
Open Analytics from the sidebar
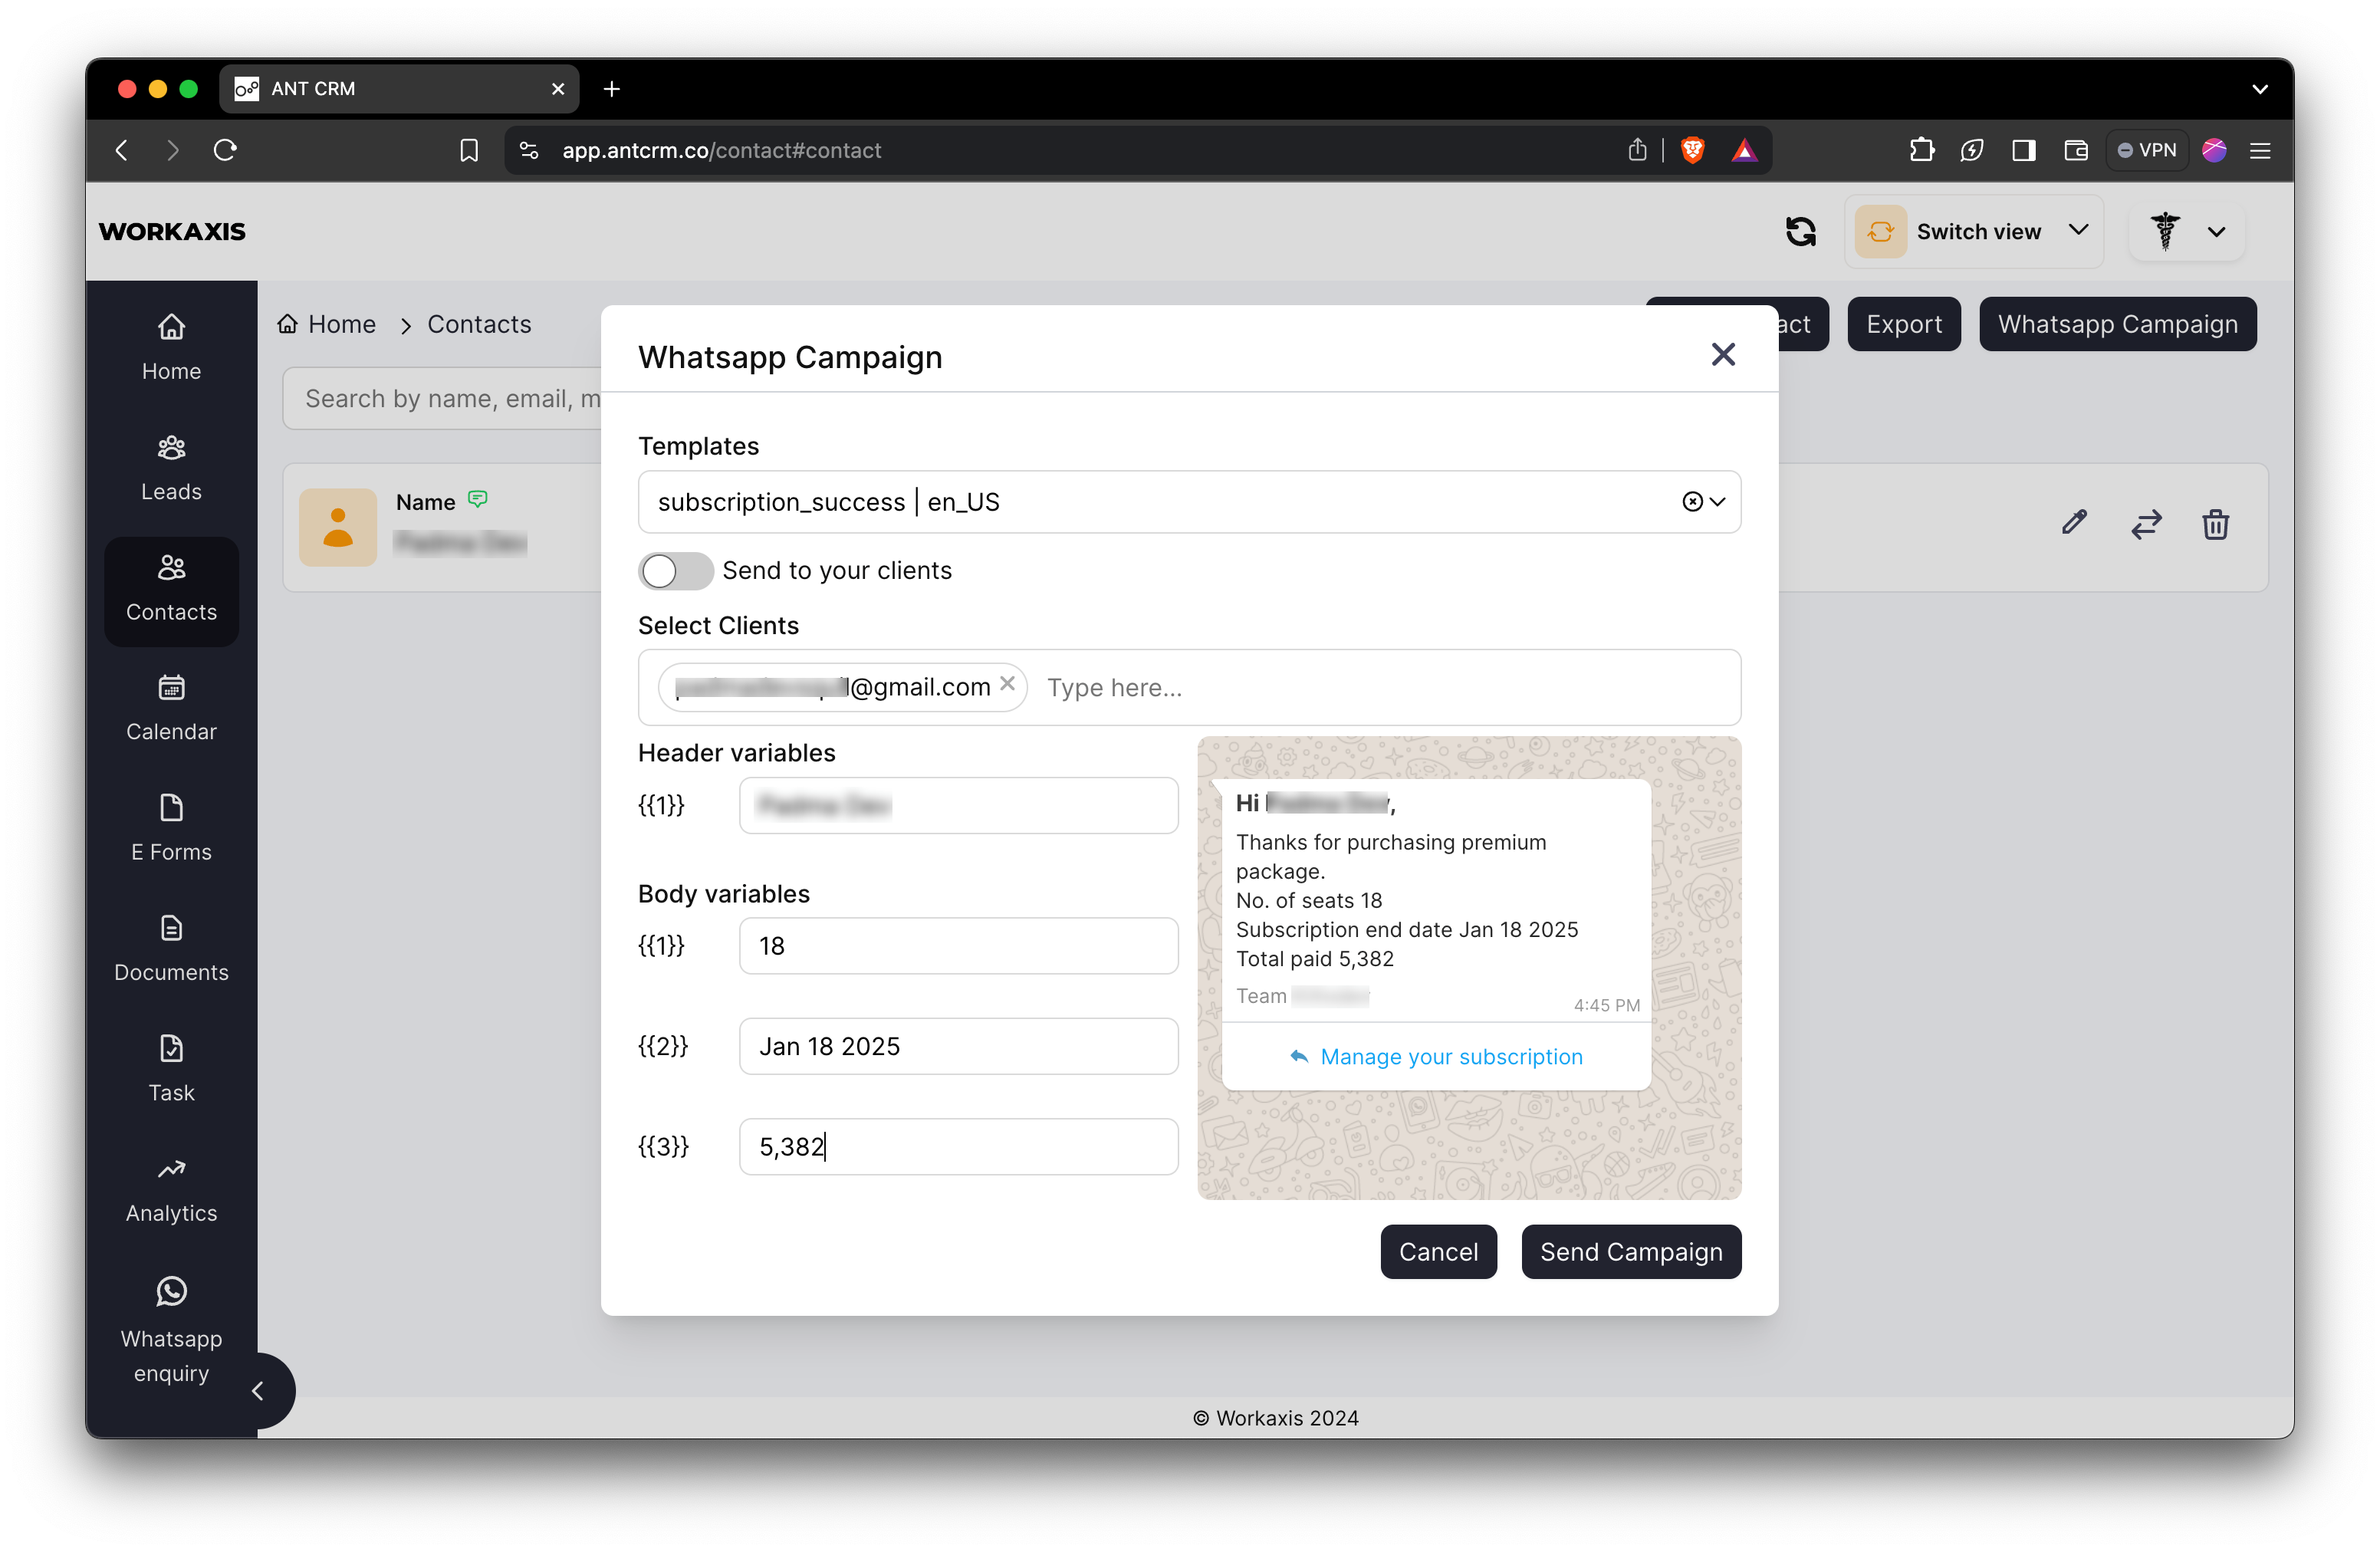(x=171, y=1190)
